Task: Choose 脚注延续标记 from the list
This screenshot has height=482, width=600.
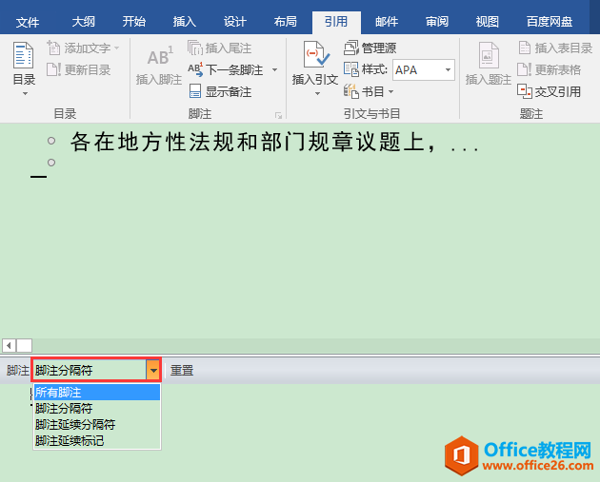Action: [97, 440]
